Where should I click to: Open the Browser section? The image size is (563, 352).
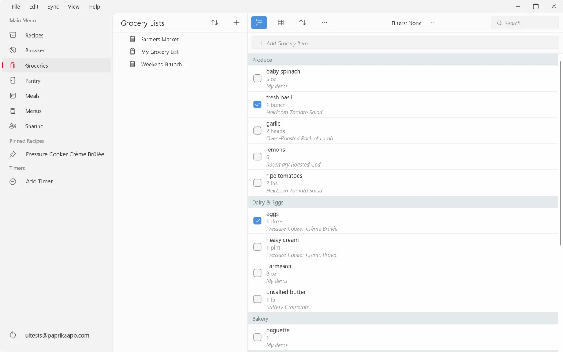click(x=56, y=50)
